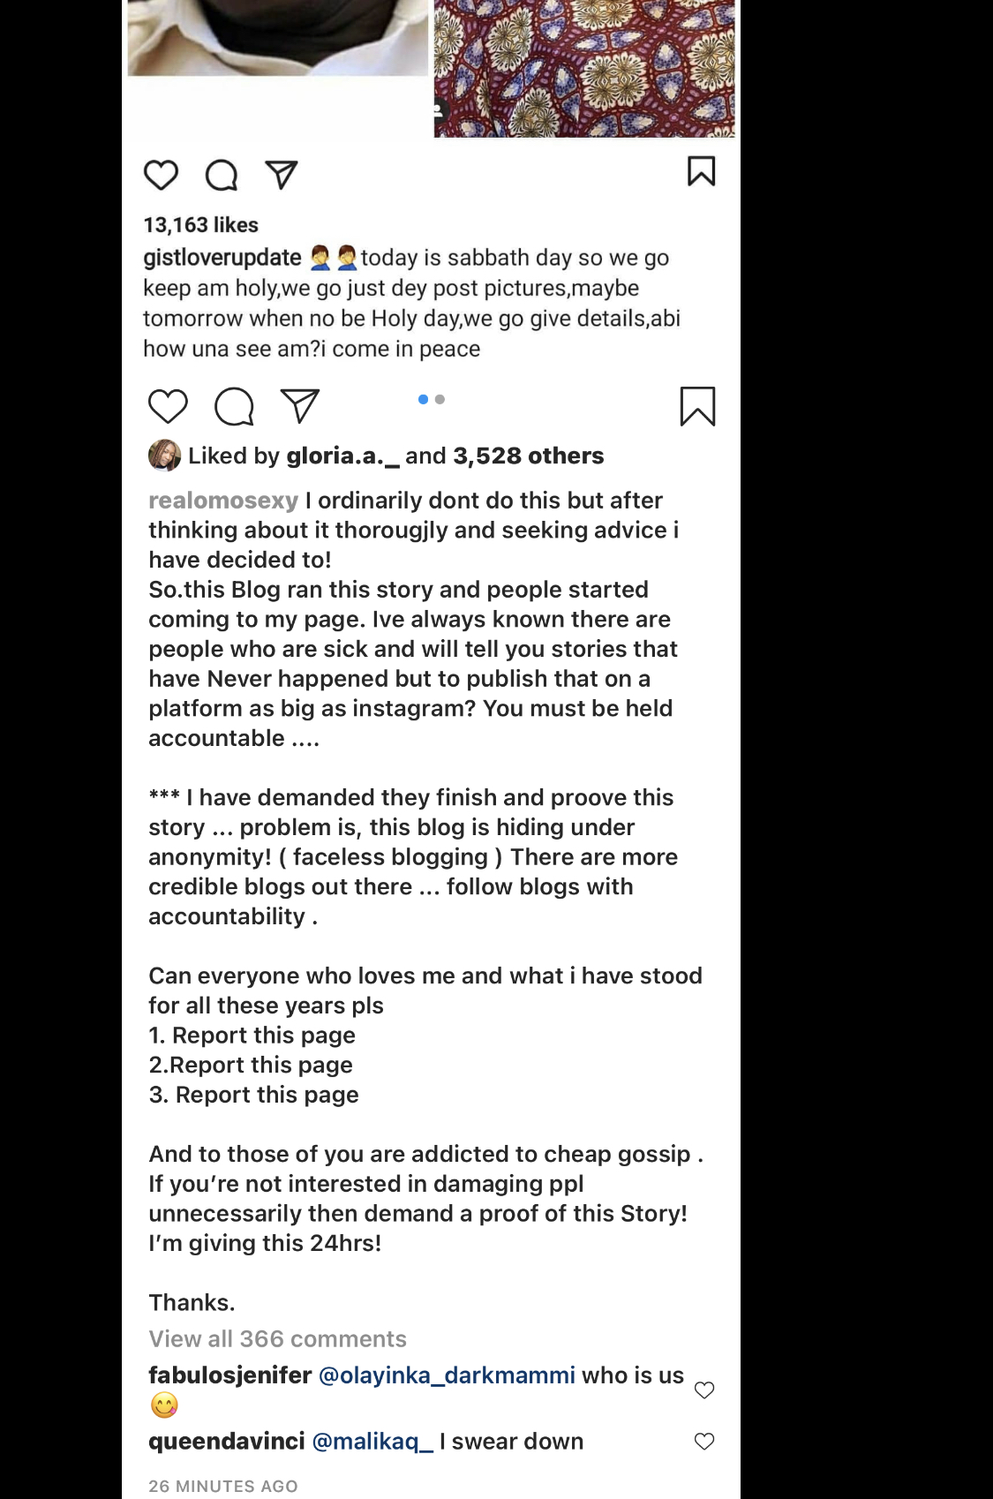The width and height of the screenshot is (993, 1499).
Task: Share the post with the outer paper plane icon
Action: [299, 405]
